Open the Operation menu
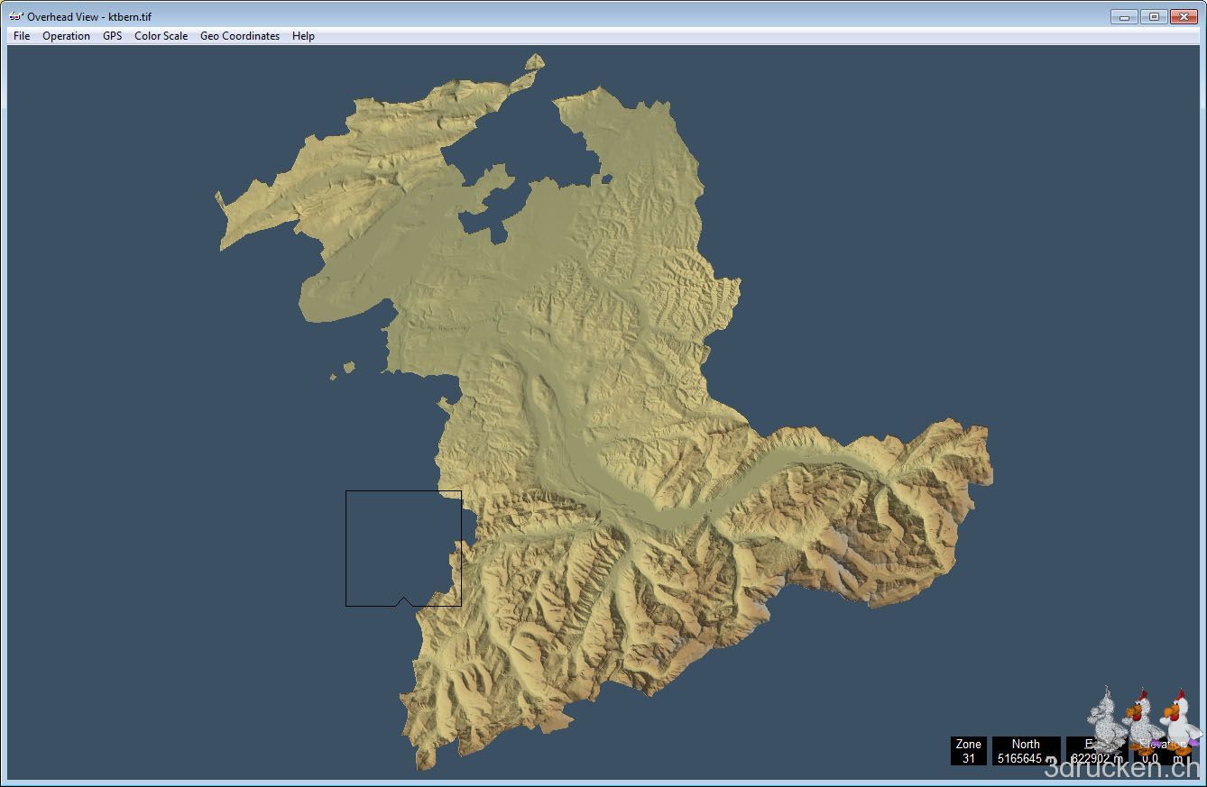The height and width of the screenshot is (787, 1207). pyautogui.click(x=66, y=36)
